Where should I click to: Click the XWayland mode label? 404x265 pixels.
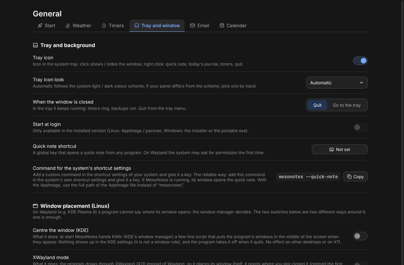(51, 258)
